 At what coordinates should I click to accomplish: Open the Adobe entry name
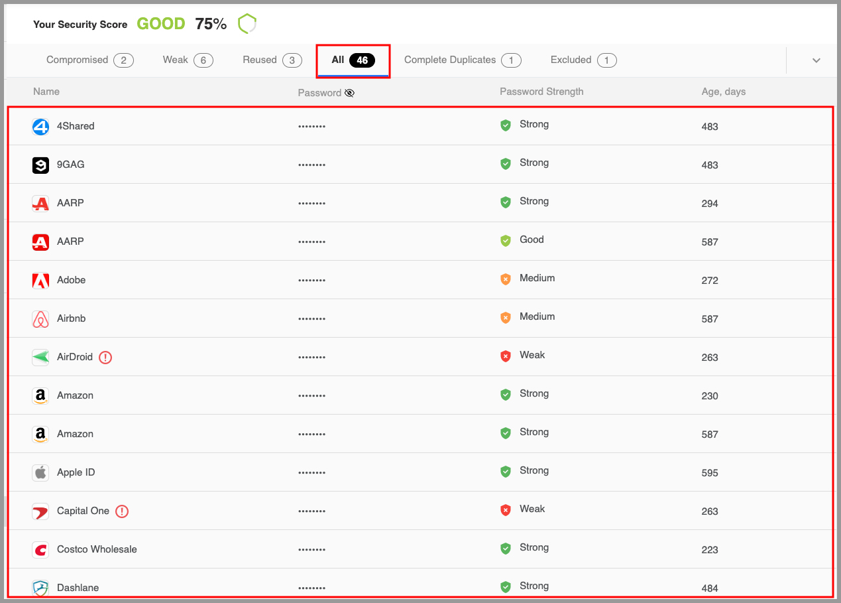72,280
